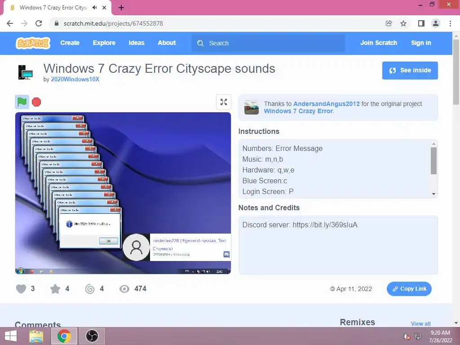Click the Apr 11, 2022 share date

click(x=351, y=289)
